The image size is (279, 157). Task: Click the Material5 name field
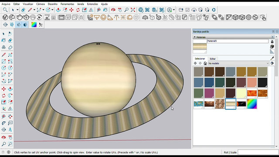tap(238, 41)
